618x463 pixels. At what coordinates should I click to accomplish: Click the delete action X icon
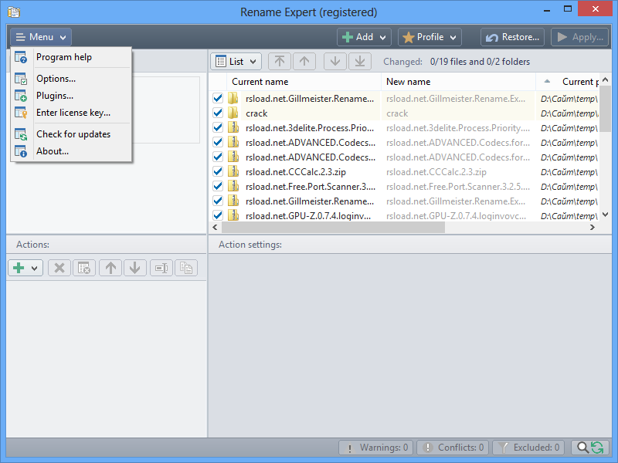click(59, 268)
